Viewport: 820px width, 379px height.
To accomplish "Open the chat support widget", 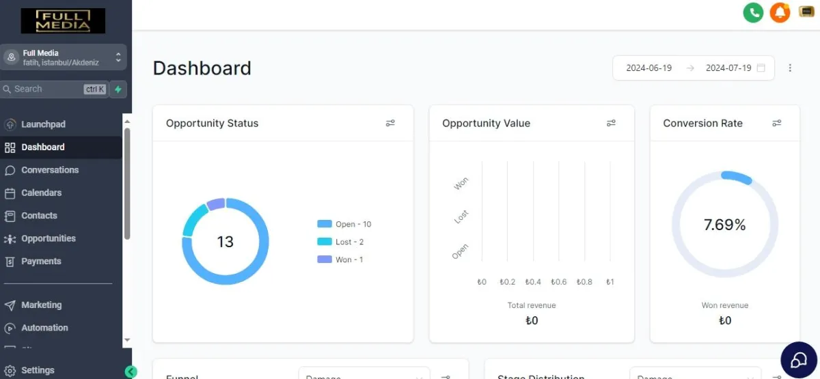I will tap(799, 360).
